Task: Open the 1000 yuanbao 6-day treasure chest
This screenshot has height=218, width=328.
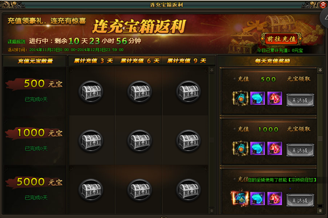Action: click(140, 141)
